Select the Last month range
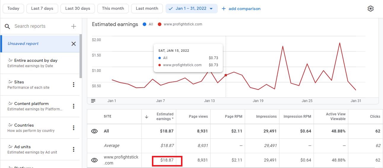The width and height of the screenshot is (383, 168). (x=147, y=8)
